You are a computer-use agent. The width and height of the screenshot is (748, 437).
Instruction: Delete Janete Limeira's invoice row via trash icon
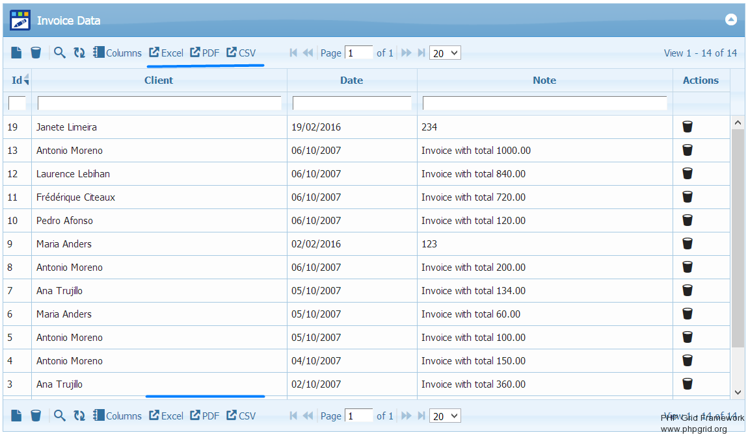[688, 127]
